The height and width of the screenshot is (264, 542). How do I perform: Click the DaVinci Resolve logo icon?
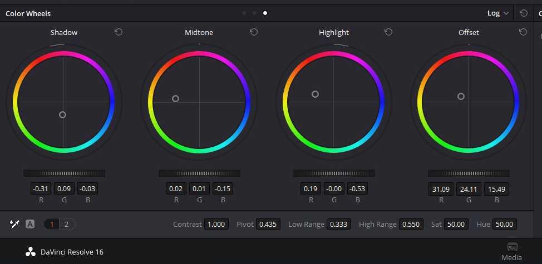tap(31, 252)
